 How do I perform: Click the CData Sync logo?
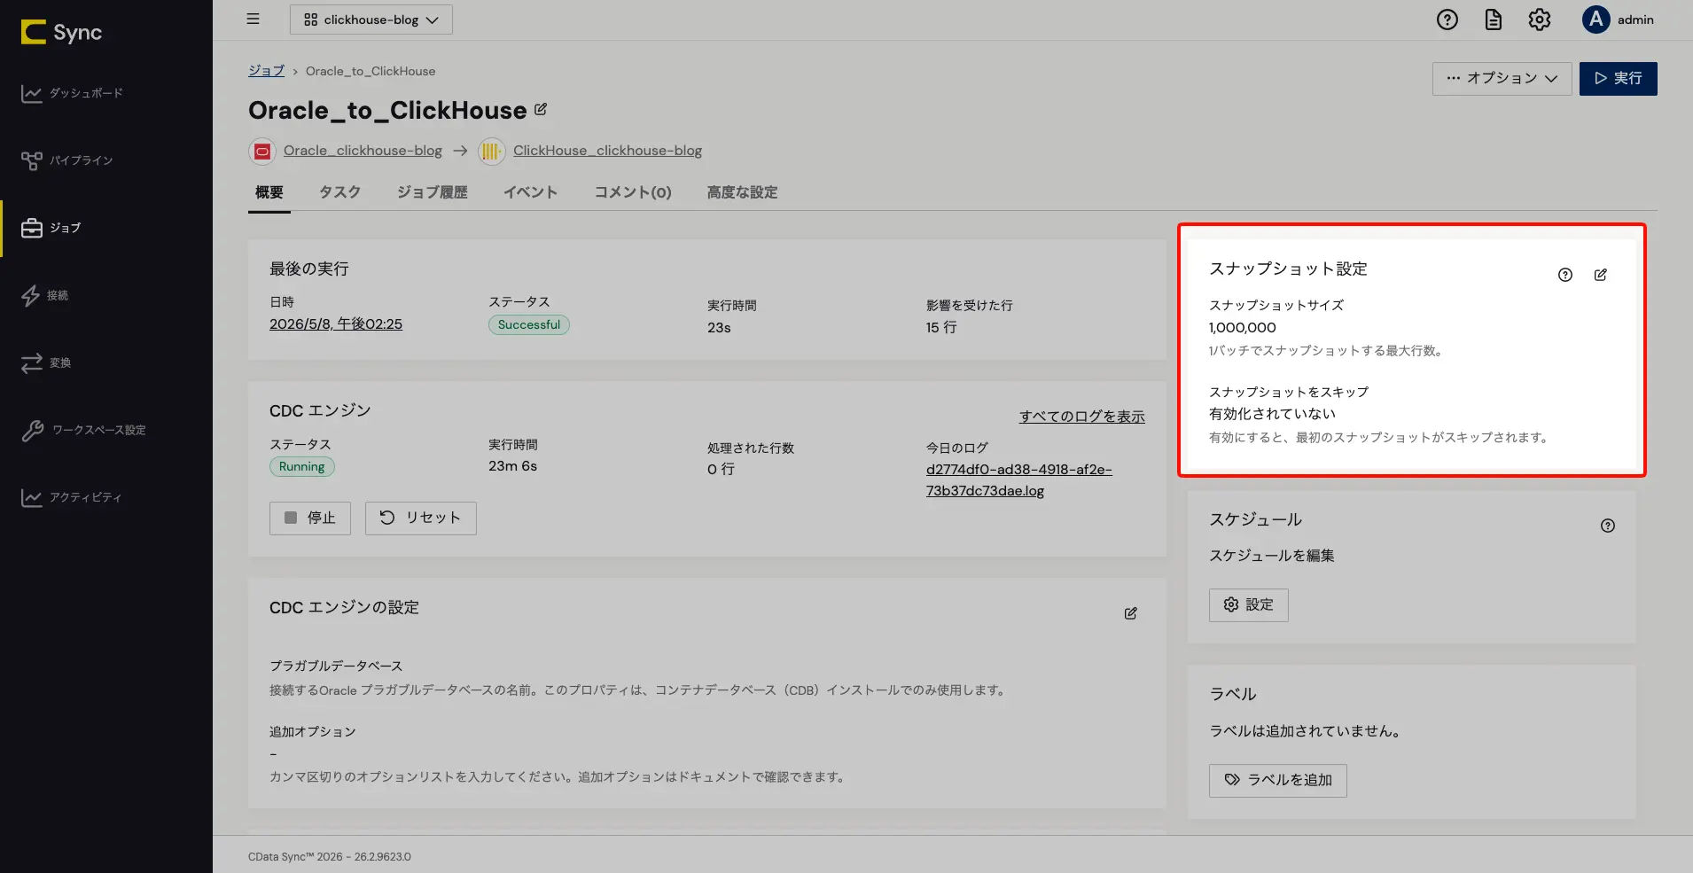tap(61, 33)
